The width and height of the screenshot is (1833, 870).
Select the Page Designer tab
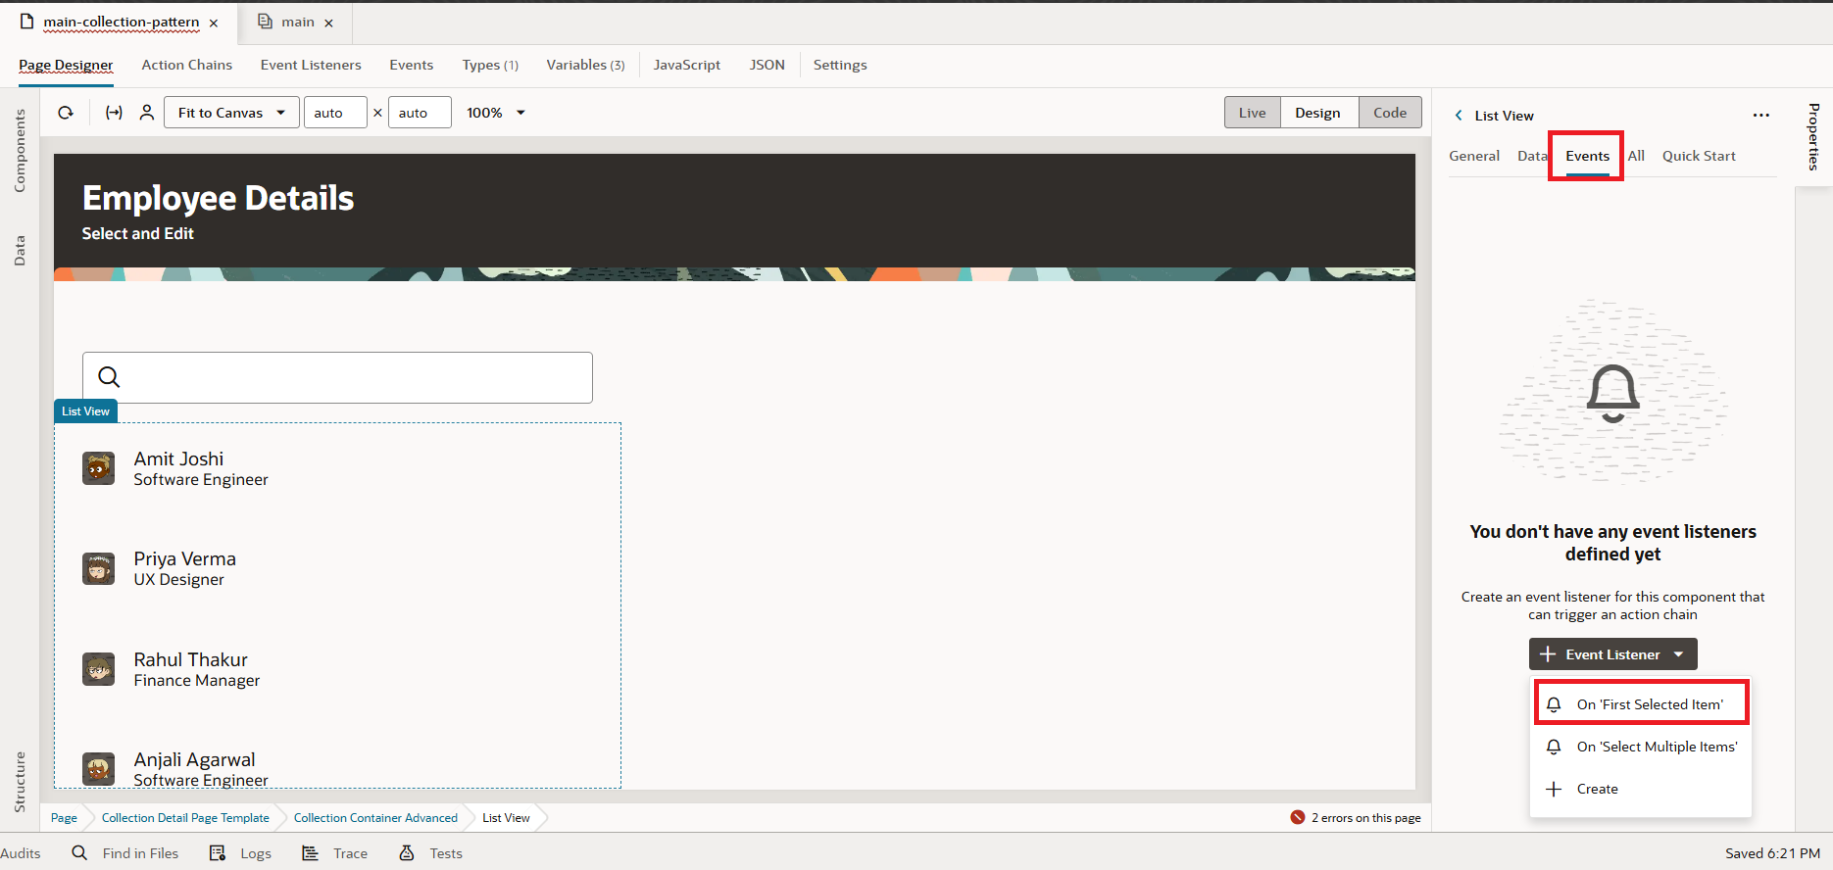(x=66, y=65)
